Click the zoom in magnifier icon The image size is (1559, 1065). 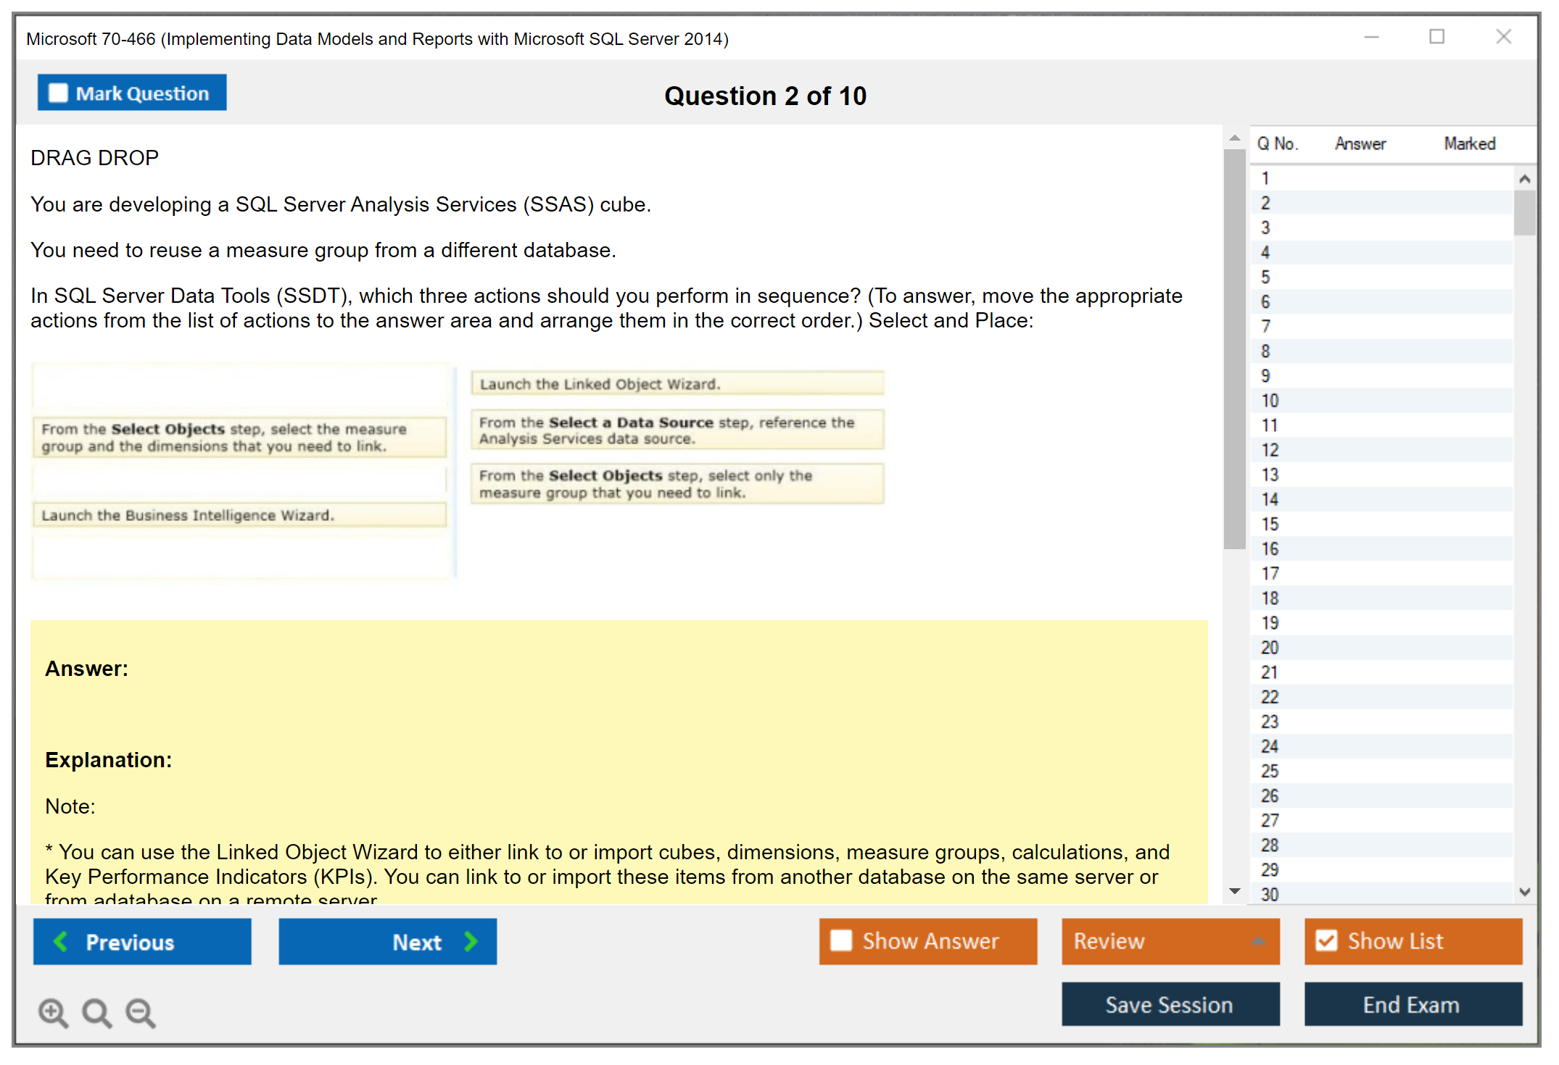click(x=52, y=1012)
